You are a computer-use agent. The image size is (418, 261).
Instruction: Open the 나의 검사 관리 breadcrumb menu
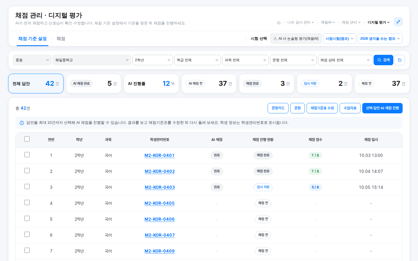(x=300, y=22)
